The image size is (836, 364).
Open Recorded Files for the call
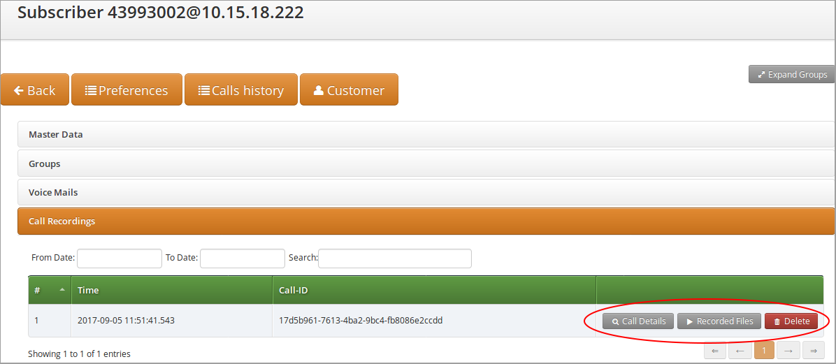click(x=719, y=321)
